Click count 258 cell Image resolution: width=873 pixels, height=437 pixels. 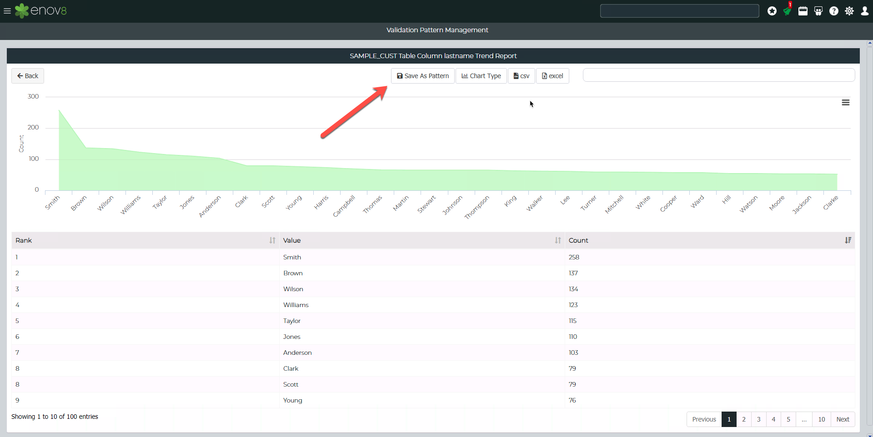tap(710, 257)
